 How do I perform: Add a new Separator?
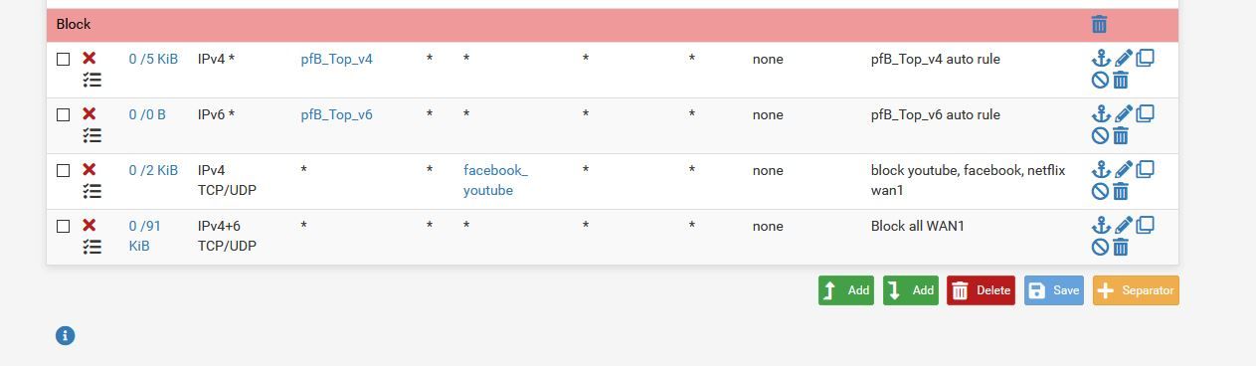(x=1136, y=290)
